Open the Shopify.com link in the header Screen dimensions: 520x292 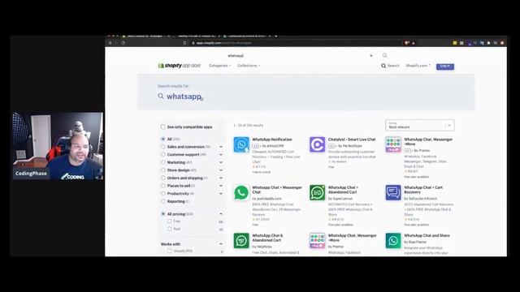[418, 66]
